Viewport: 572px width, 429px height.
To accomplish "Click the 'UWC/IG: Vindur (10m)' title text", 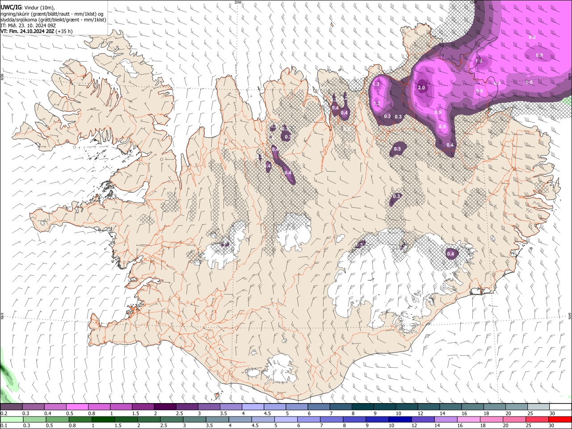I will 28,7.
